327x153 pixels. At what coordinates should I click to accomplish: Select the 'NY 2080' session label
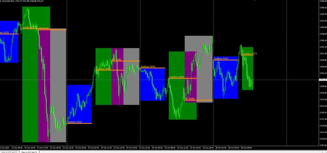point(117,60)
